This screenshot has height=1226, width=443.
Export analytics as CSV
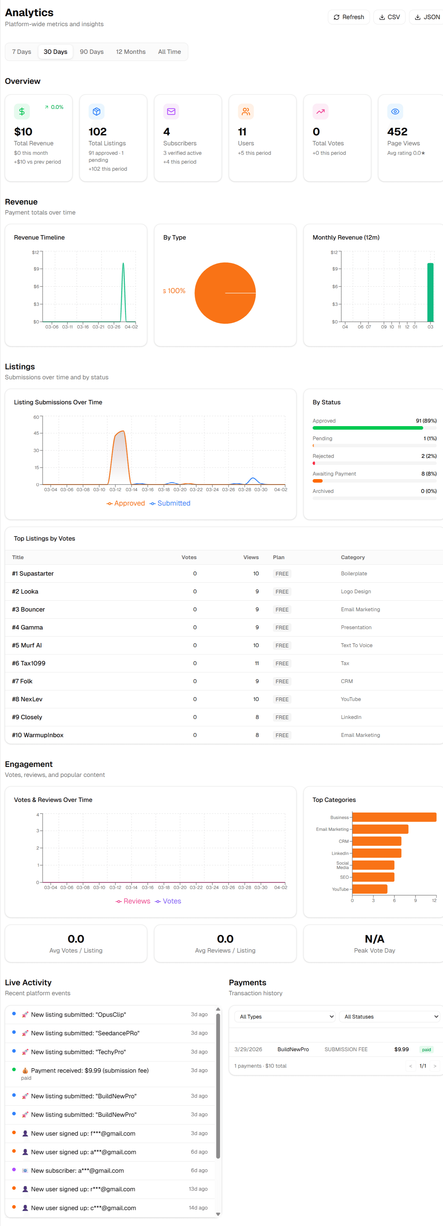click(389, 17)
